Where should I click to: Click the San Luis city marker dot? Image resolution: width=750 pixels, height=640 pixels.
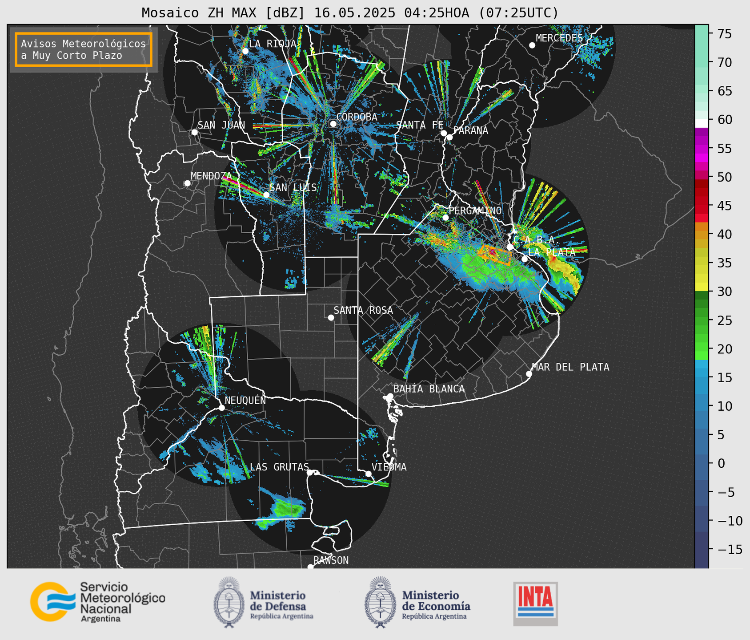click(x=266, y=194)
